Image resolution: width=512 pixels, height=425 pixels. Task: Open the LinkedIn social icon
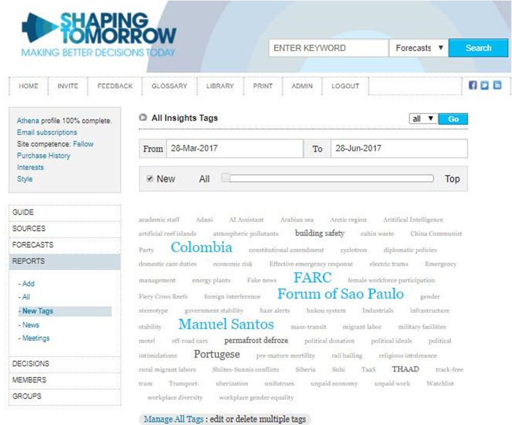pyautogui.click(x=497, y=86)
